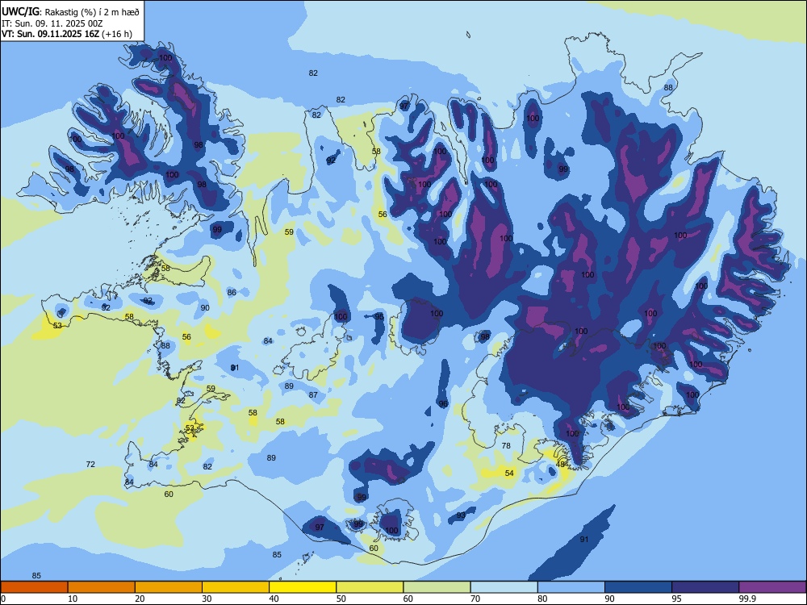Viewport: 807px width, 605px height.
Task: Click the "90" humidity value on the map
Action: [205, 308]
